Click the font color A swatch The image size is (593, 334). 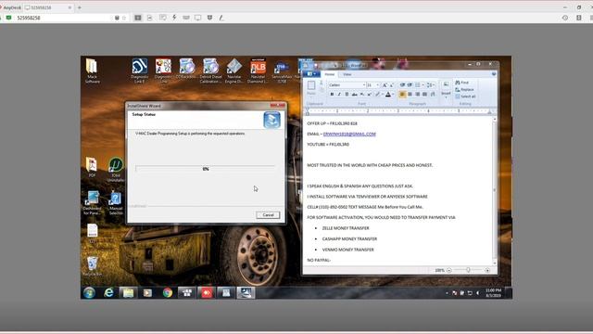[x=387, y=94]
